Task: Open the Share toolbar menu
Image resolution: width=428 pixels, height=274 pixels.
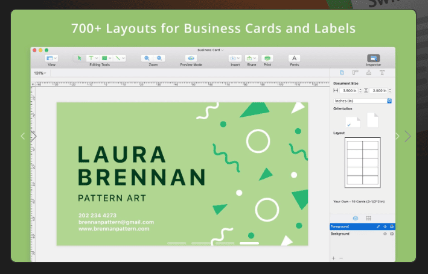Action: tap(251, 58)
